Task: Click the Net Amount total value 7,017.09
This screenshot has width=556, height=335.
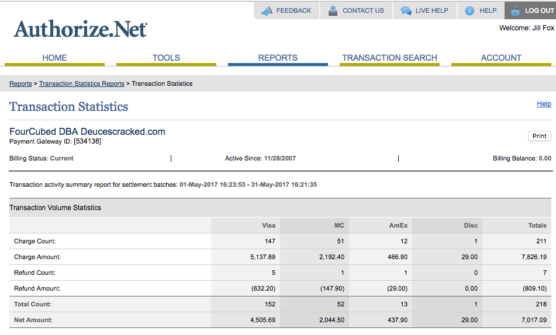Action: pos(535,320)
